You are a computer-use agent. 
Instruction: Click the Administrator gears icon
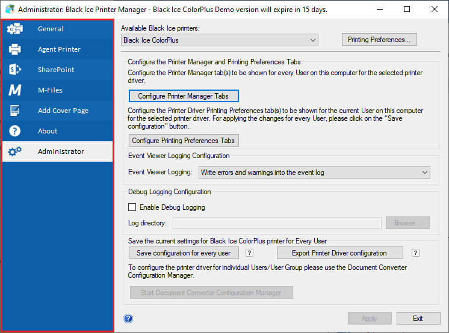pyautogui.click(x=14, y=151)
